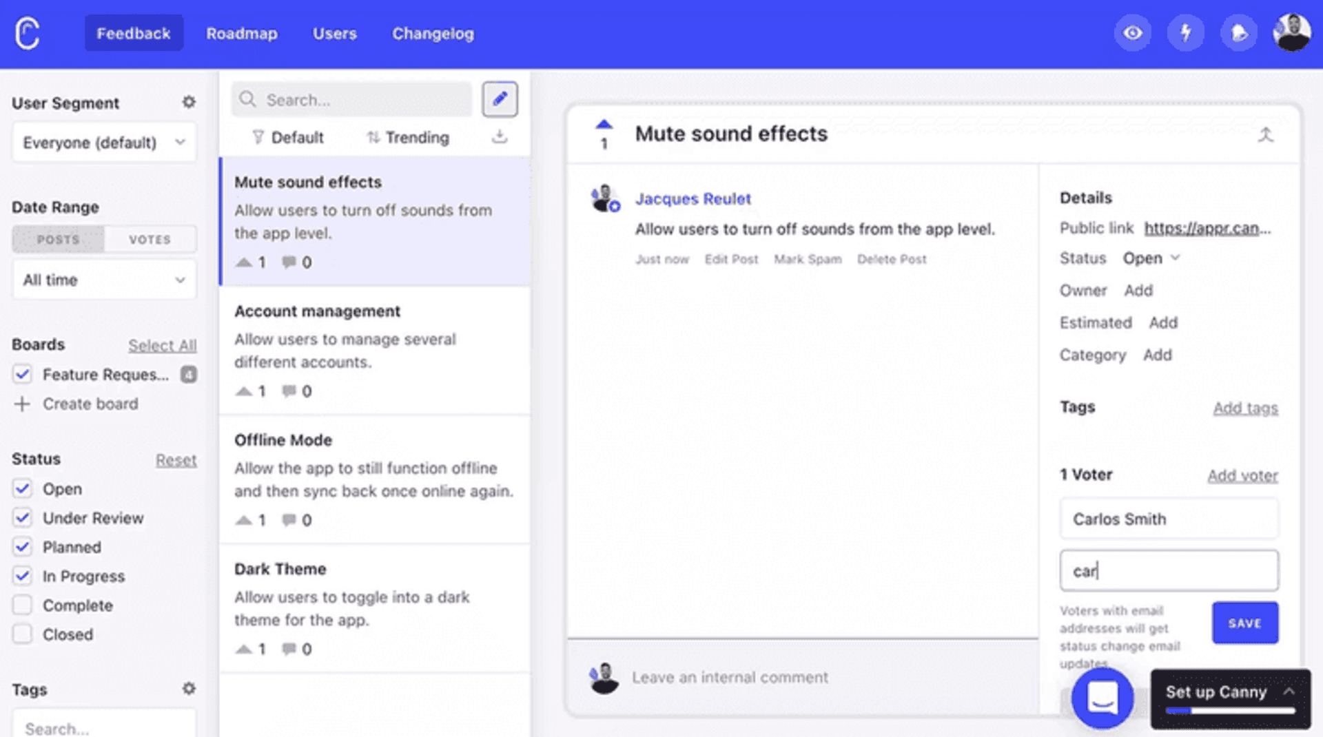The height and width of the screenshot is (737, 1323).
Task: Create a new post with the pencil icon
Action: pyautogui.click(x=500, y=99)
